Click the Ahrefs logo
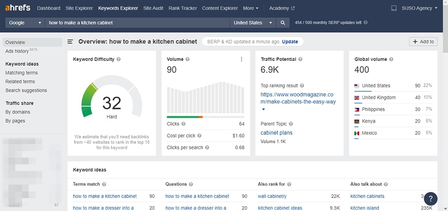The image size is (448, 211). pos(18,8)
